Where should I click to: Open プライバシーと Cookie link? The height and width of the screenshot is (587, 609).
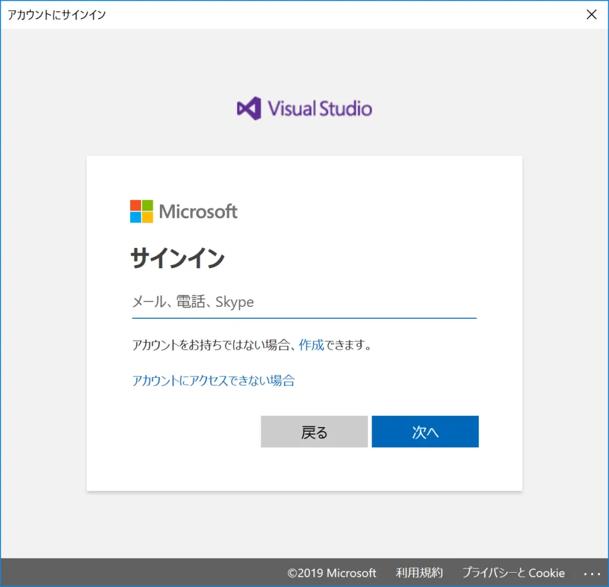tap(513, 573)
